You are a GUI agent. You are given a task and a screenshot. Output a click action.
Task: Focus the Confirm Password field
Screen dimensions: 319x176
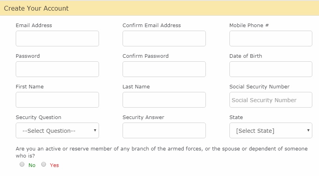tap(164, 69)
